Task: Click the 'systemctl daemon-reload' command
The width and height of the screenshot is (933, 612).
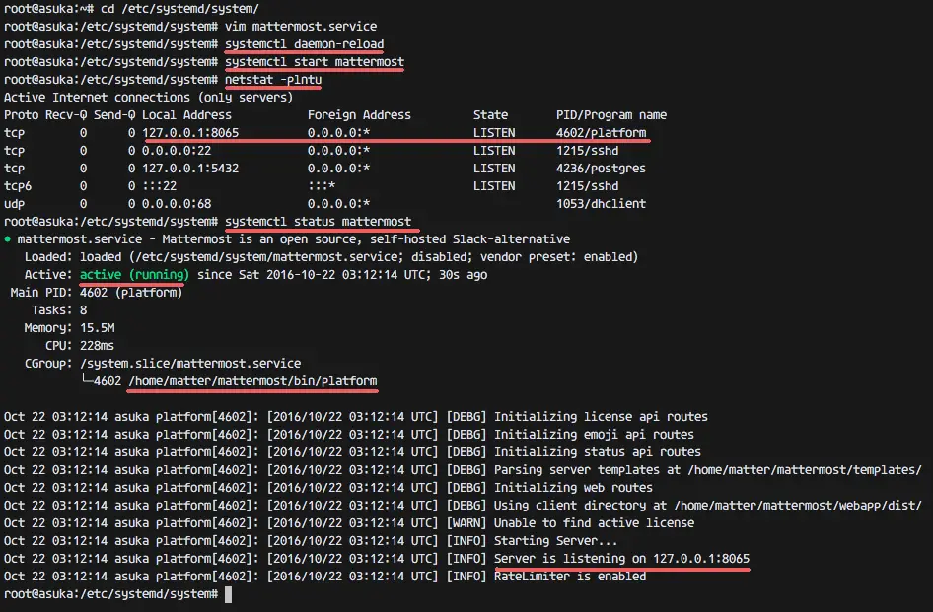Action: tap(304, 44)
